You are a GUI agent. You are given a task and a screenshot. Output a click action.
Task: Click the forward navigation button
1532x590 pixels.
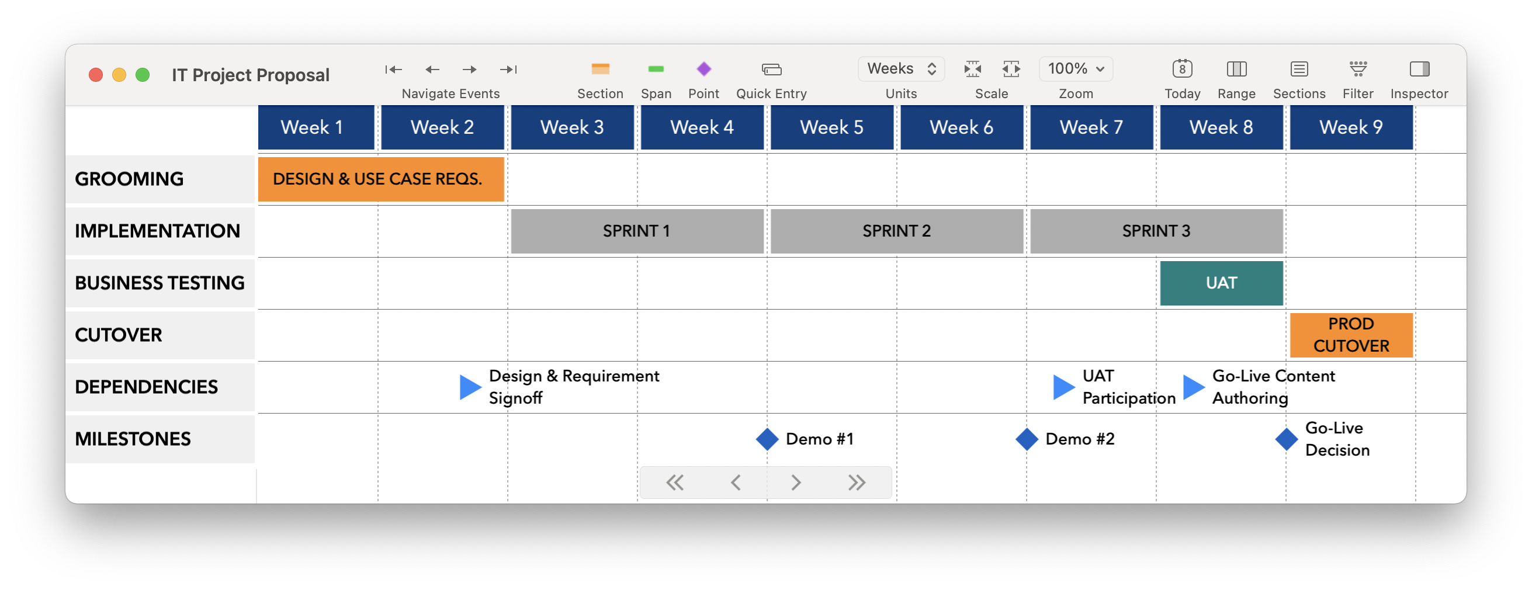[796, 482]
